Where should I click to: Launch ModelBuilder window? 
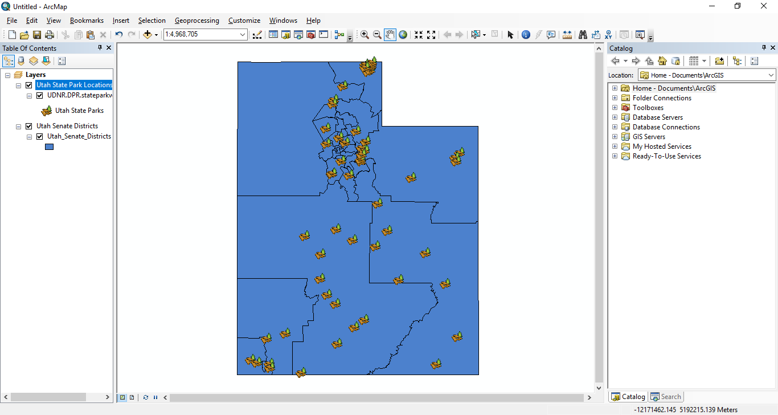click(339, 35)
